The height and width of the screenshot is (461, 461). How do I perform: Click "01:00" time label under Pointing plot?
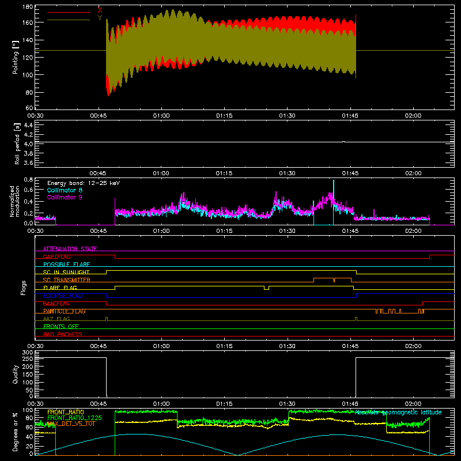pyautogui.click(x=161, y=116)
